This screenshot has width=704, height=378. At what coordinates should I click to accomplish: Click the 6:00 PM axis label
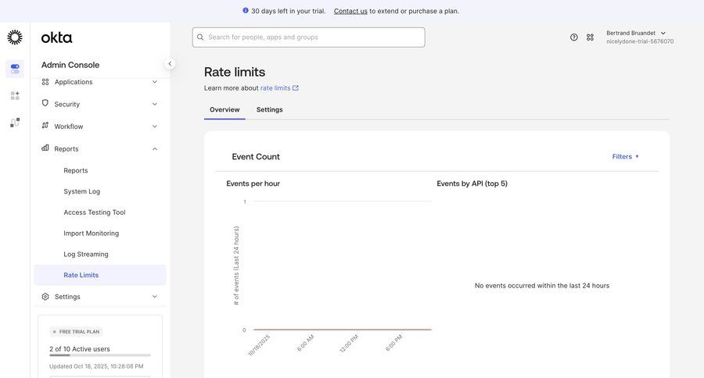click(x=393, y=343)
